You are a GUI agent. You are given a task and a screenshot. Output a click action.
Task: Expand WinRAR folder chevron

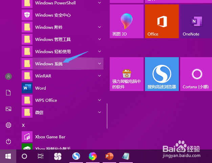[x=100, y=76]
